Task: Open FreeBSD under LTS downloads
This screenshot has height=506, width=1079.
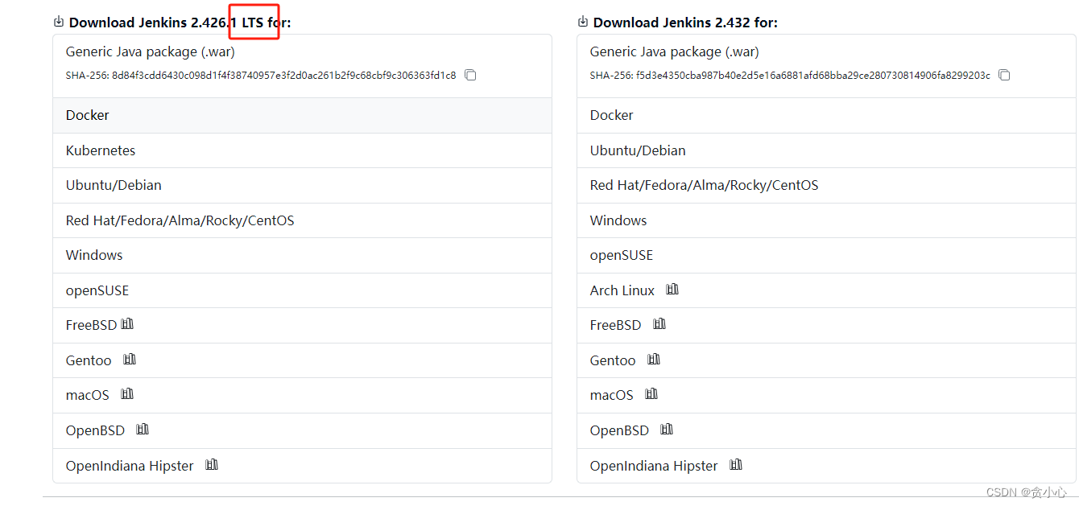Action: point(302,325)
